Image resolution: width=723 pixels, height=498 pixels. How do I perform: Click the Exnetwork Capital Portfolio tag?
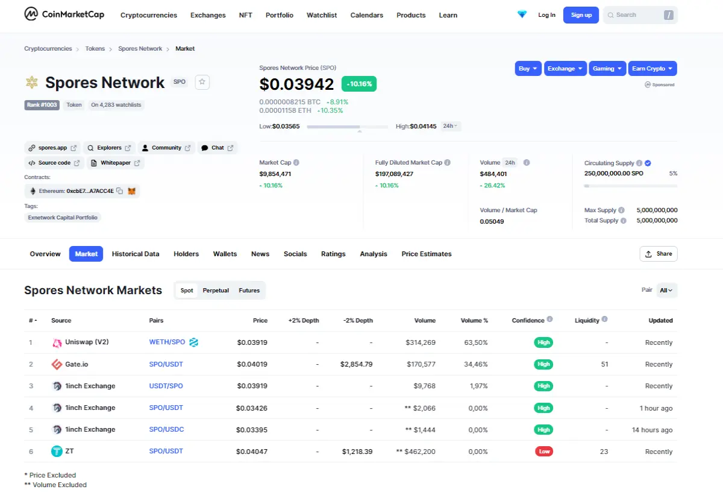(63, 217)
